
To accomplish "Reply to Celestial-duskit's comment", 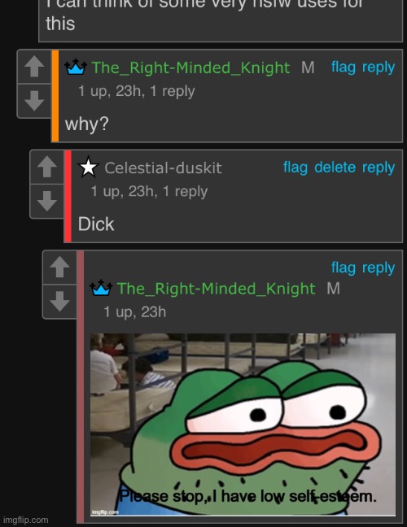I will coord(379,168).
